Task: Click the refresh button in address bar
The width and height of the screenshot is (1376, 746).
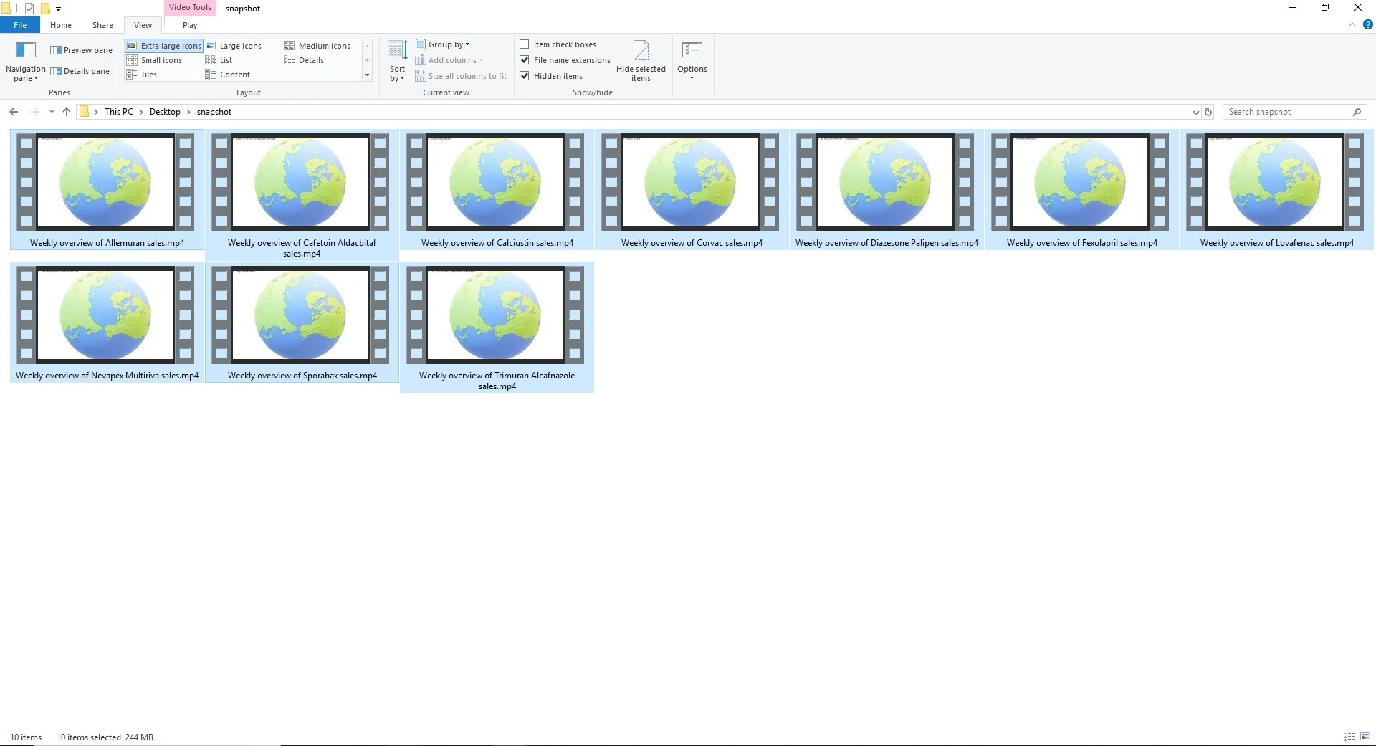Action: [1208, 111]
